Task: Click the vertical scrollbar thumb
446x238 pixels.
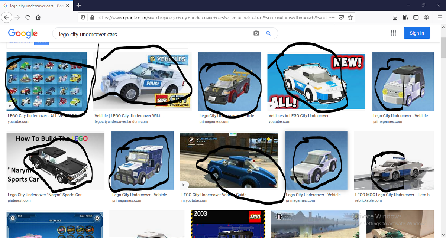Action: (443, 47)
